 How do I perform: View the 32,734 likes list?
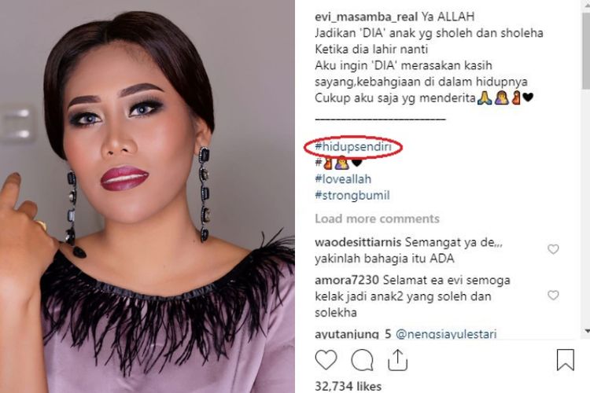(x=348, y=386)
